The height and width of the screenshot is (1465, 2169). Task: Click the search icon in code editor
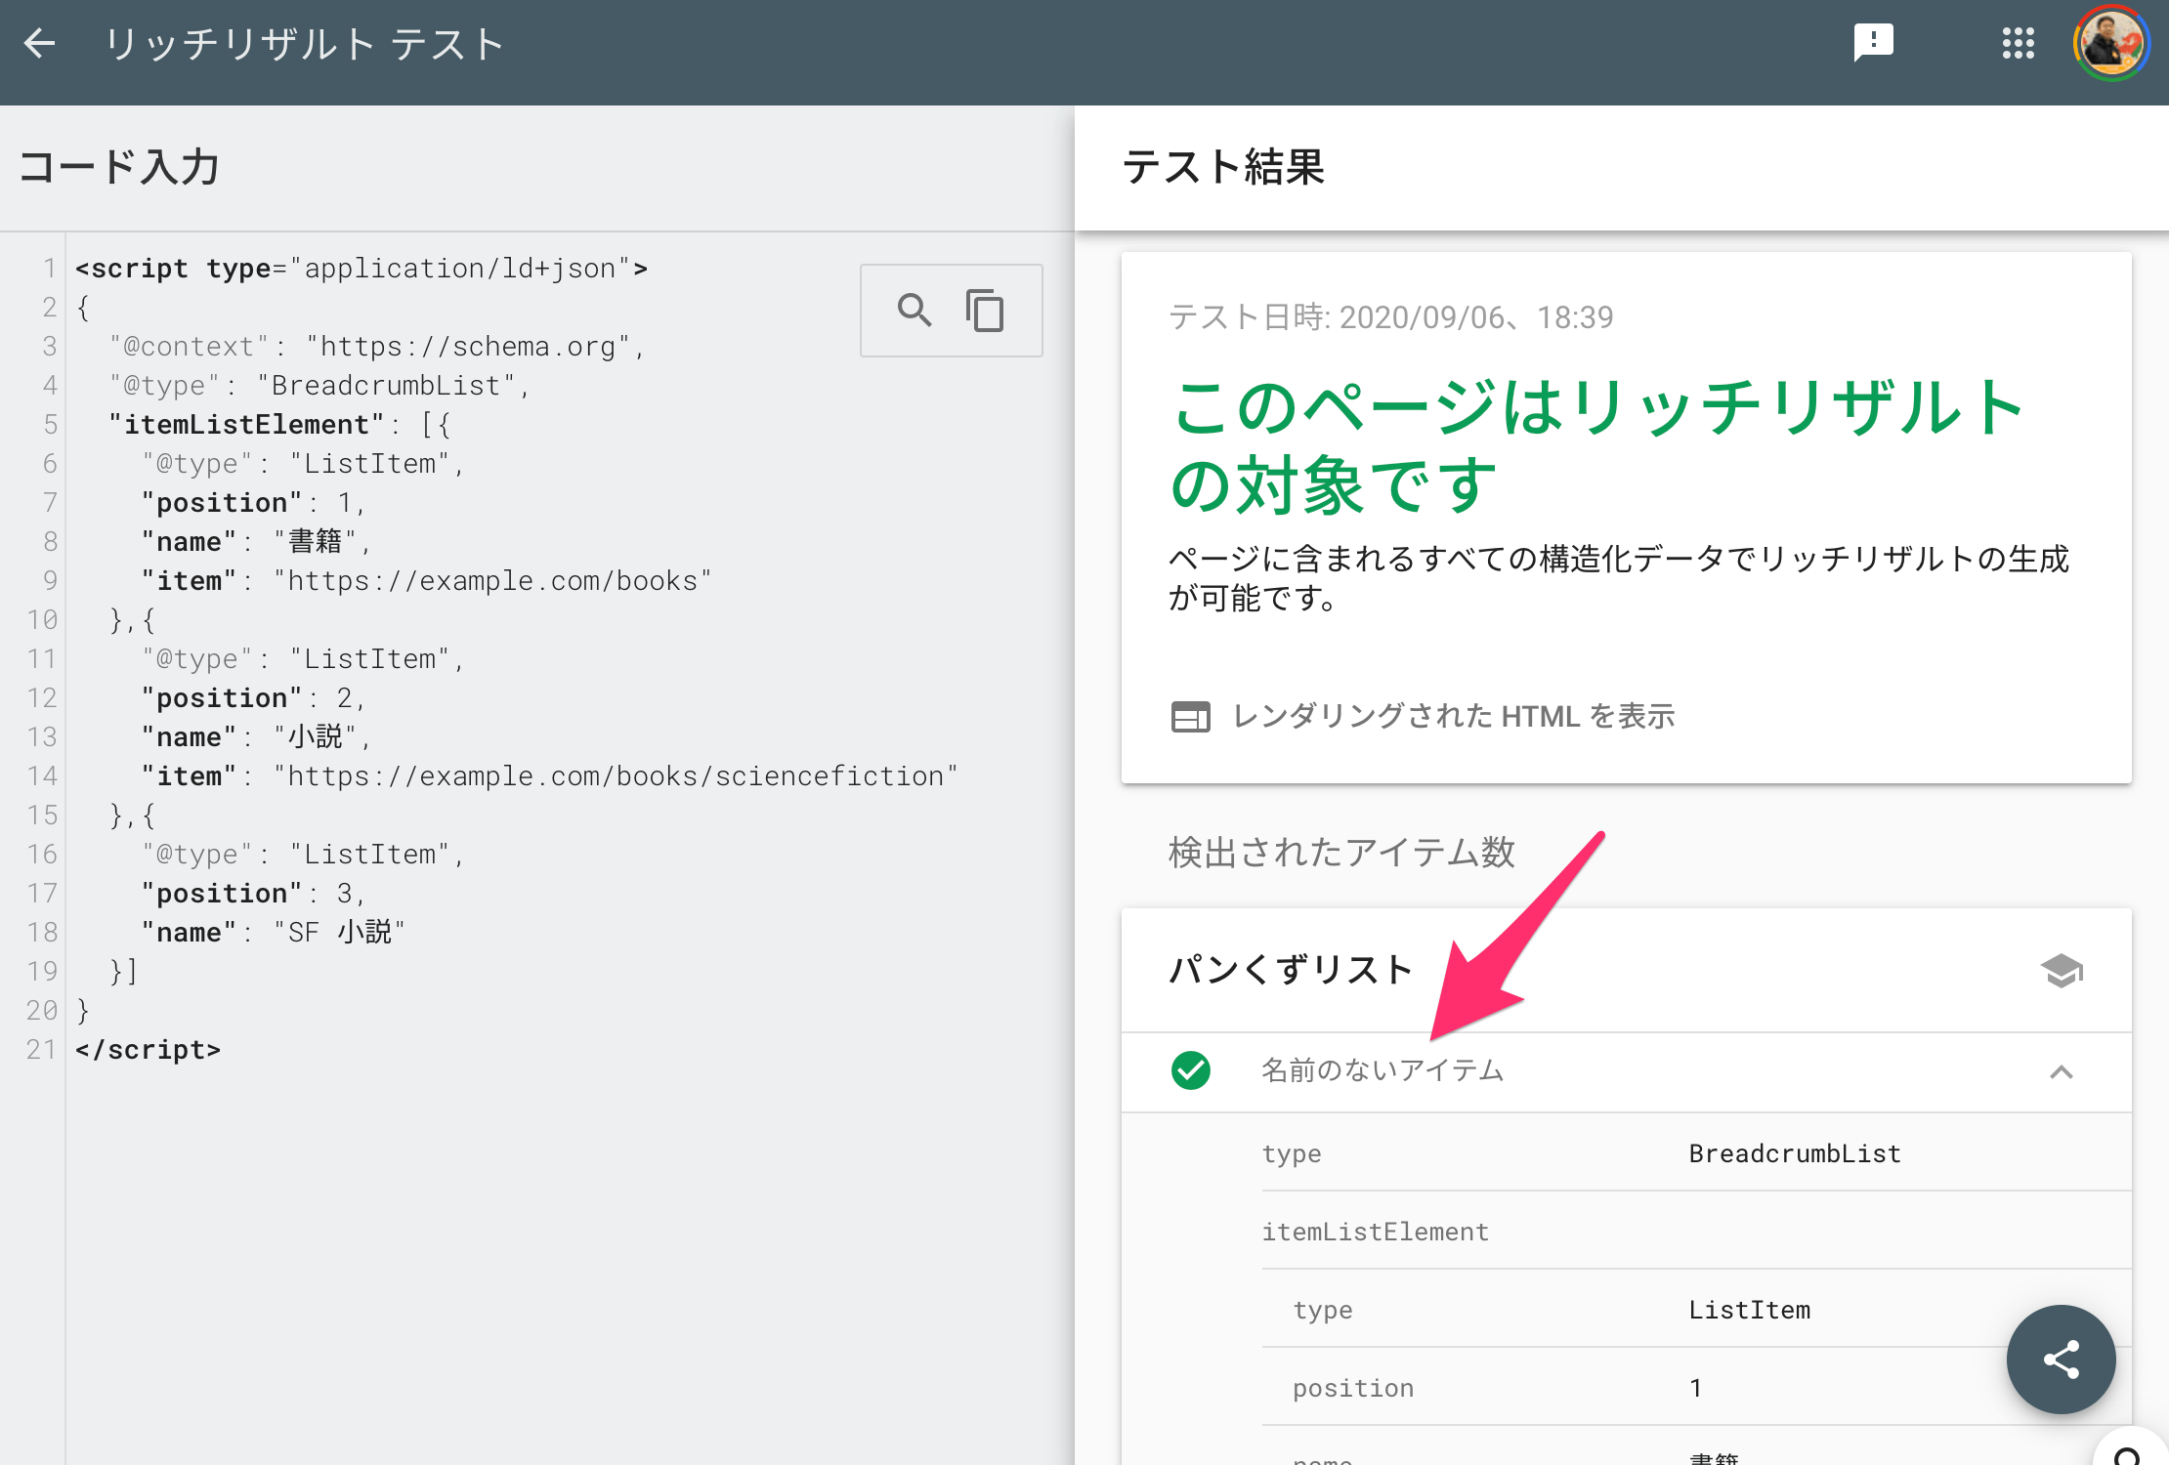pyautogui.click(x=913, y=313)
